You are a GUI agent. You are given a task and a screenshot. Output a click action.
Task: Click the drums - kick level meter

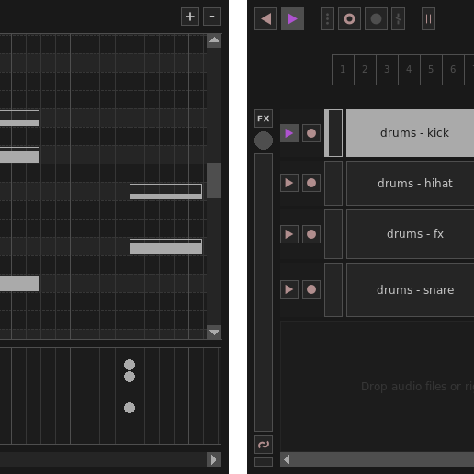click(333, 133)
